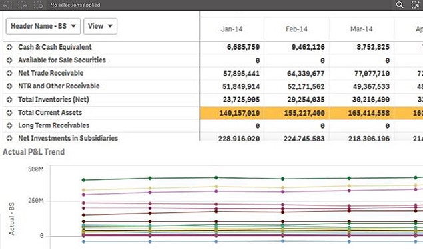Expand the Long Term Receivables row
The height and width of the screenshot is (249, 423).
tap(9, 125)
